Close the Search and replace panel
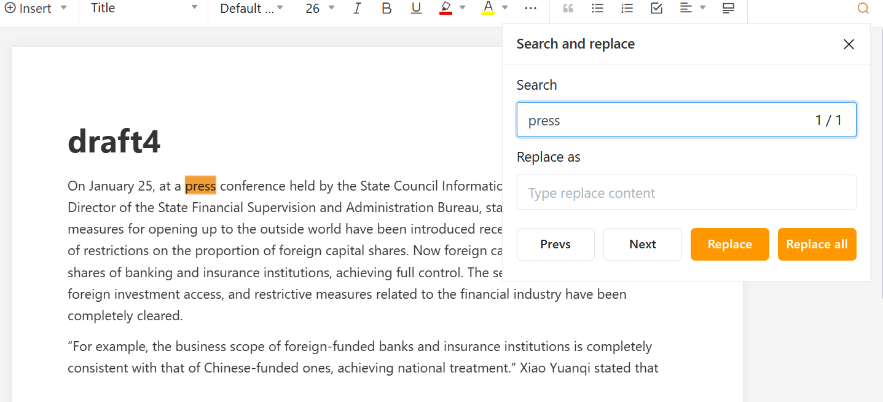Image resolution: width=883 pixels, height=402 pixels. coord(849,44)
